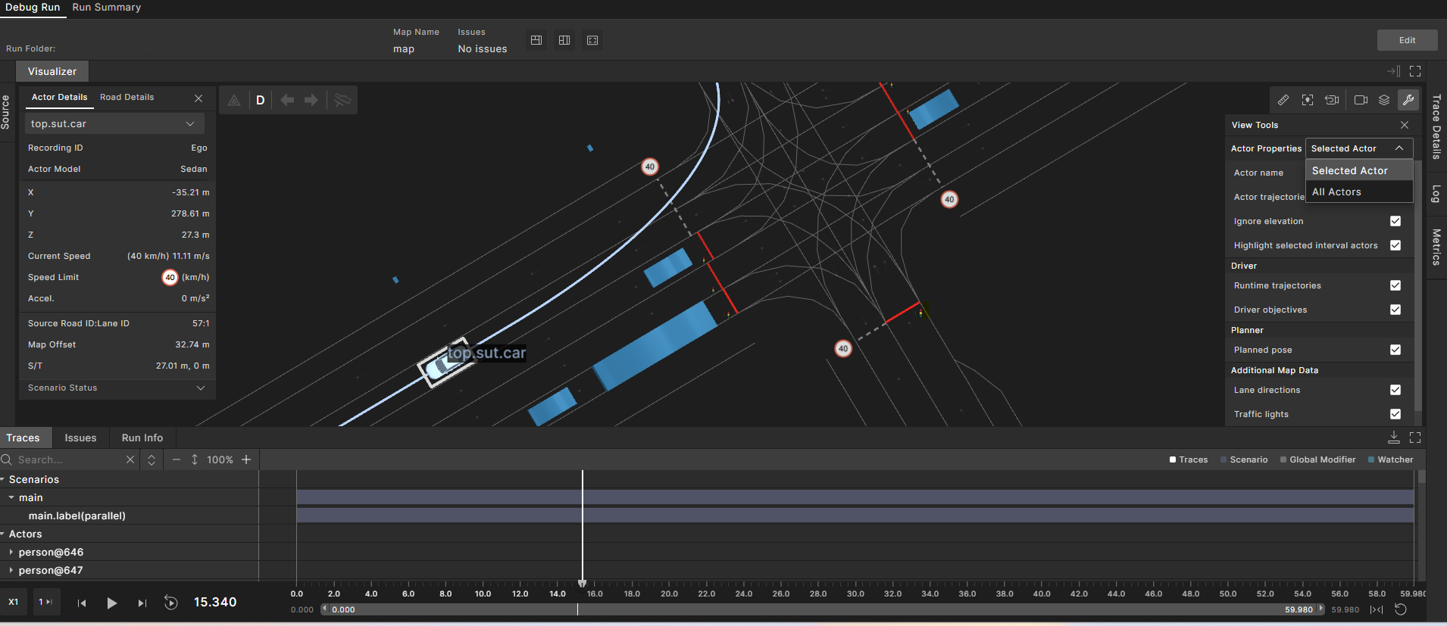Select the ruler measurement tool
Viewport: 1447px width, 626px height.
[x=1283, y=100]
